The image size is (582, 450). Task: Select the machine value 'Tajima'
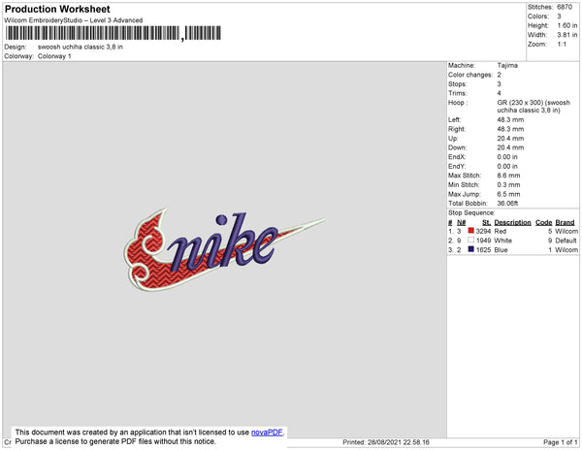click(x=507, y=65)
